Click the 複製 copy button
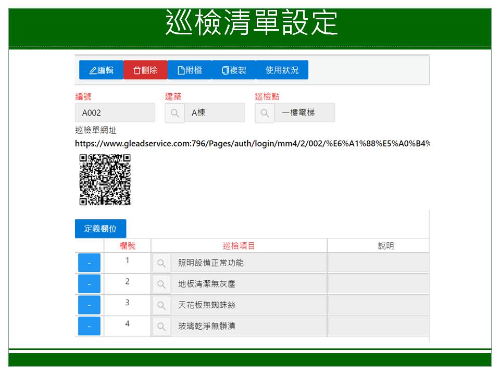The width and height of the screenshot is (500, 375). click(x=234, y=70)
